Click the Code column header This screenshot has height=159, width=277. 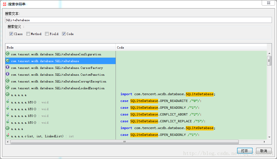click(191, 47)
